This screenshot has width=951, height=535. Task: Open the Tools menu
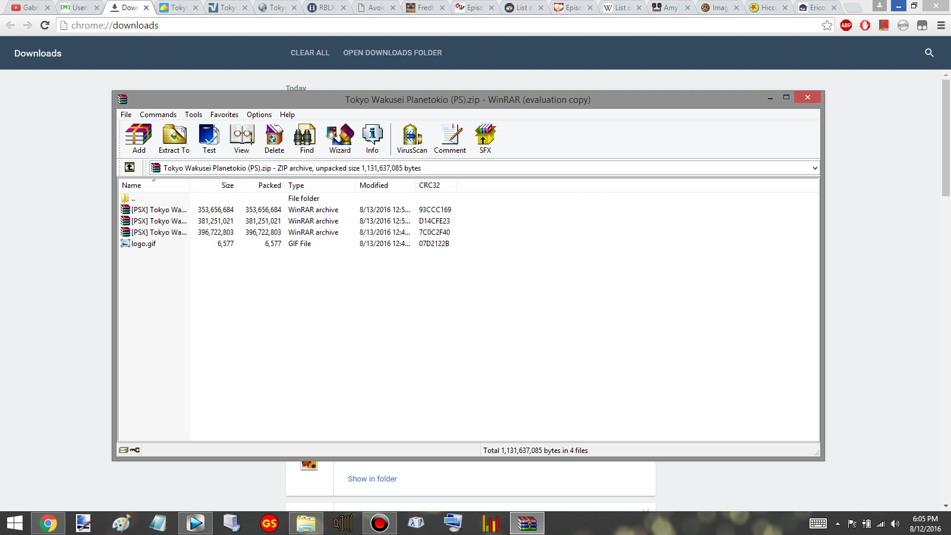[x=193, y=115]
